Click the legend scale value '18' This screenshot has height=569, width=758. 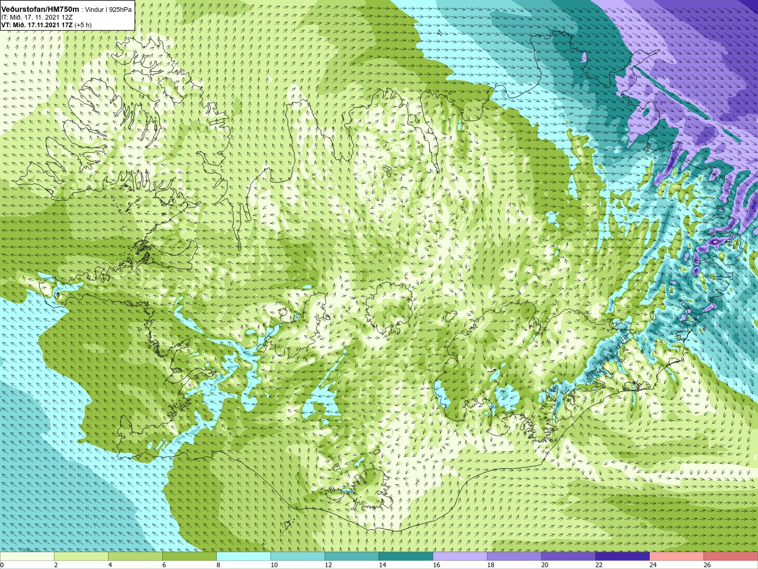tap(490, 565)
